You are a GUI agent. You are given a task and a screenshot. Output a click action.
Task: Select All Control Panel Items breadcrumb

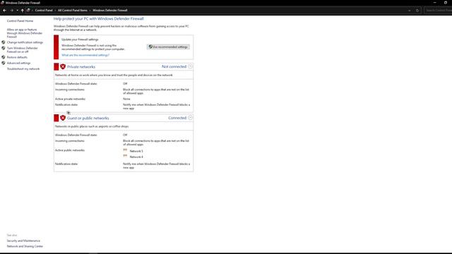coord(73,11)
